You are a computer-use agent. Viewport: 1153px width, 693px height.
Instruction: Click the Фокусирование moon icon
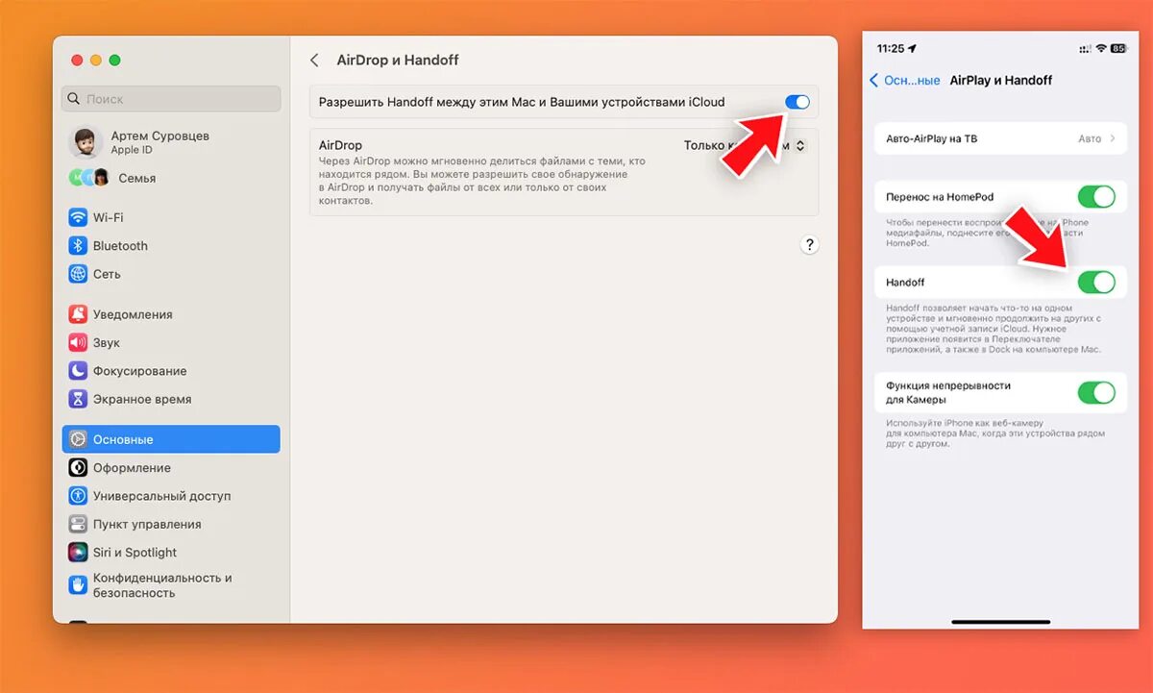tap(78, 371)
